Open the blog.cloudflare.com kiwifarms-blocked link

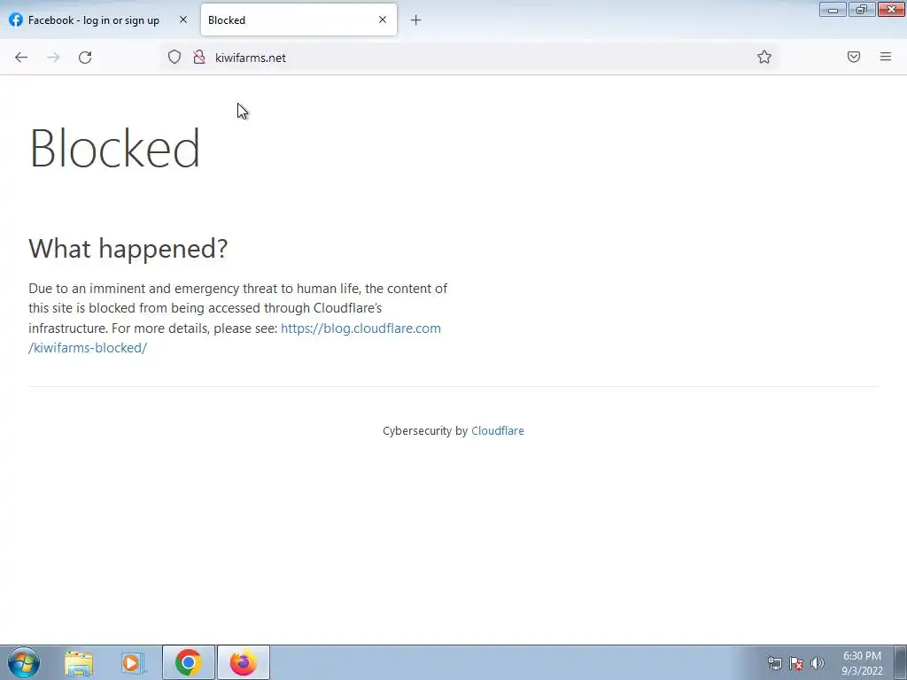(234, 337)
